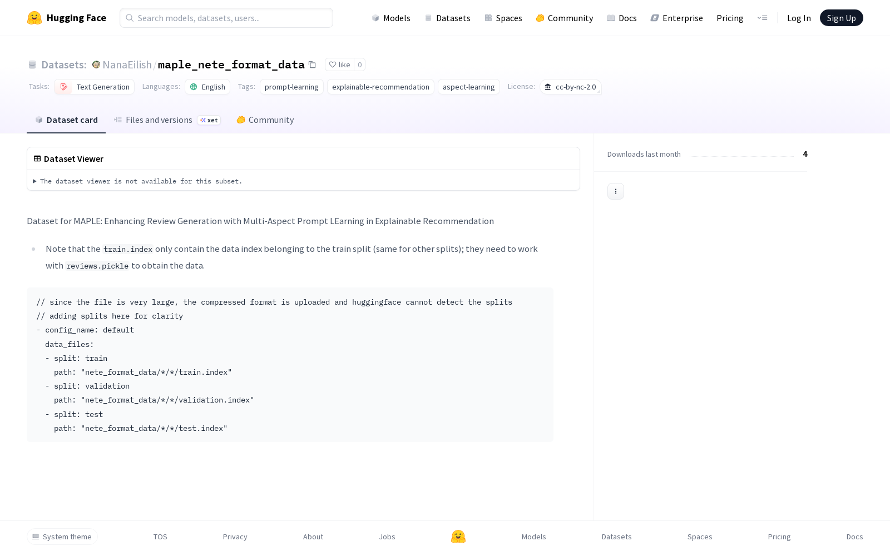Select the cc-by-nc-2.0 license tag
The width and height of the screenshot is (890, 556).
(x=571, y=87)
